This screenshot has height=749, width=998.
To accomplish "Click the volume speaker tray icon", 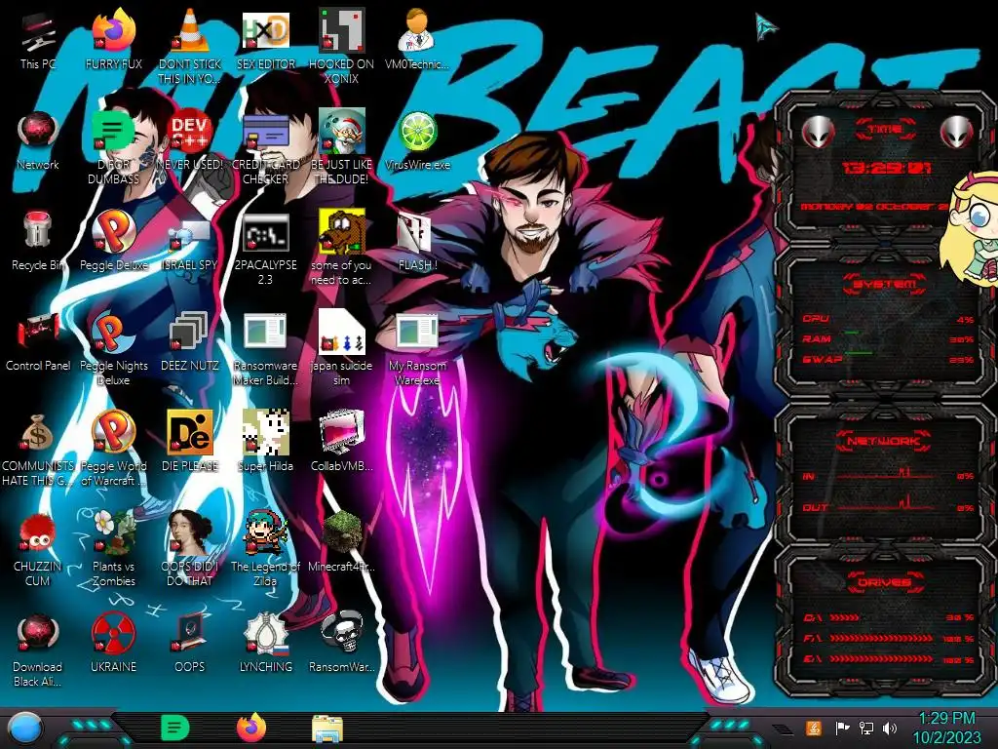I will point(890,728).
